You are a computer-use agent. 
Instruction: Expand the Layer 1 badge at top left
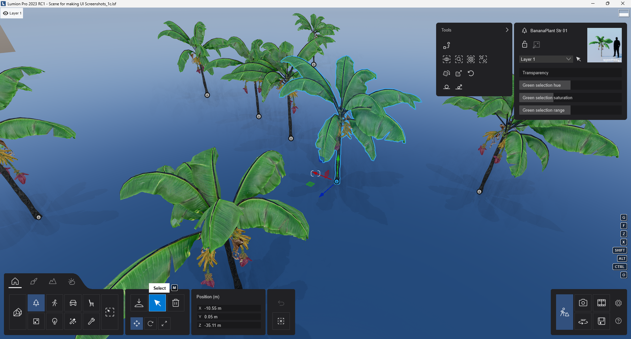point(12,13)
